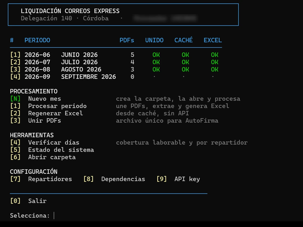The image size is (303, 227).
Task: Click the PROCESAMIENTO section heading
Action: [x=34, y=91]
